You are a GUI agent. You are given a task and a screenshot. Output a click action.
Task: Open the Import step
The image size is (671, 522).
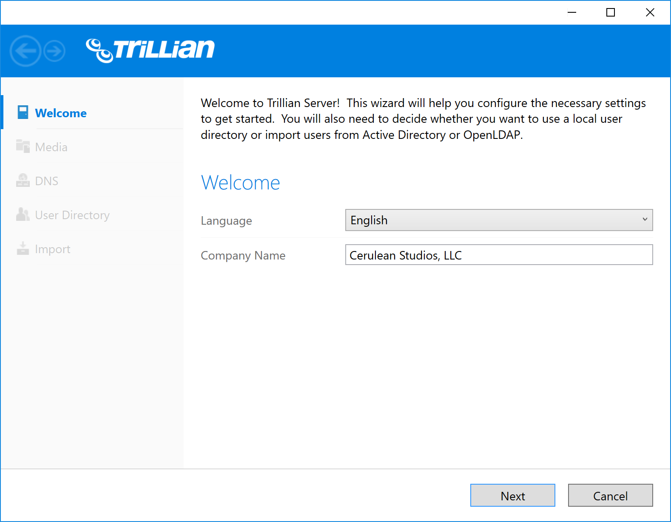(53, 249)
